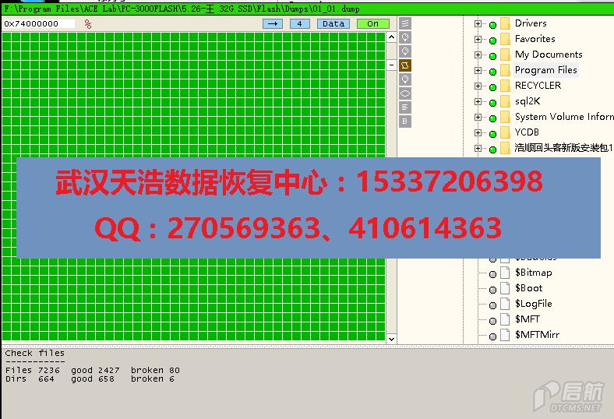Click the $MFT file icon
614x419 pixels.
click(x=504, y=319)
